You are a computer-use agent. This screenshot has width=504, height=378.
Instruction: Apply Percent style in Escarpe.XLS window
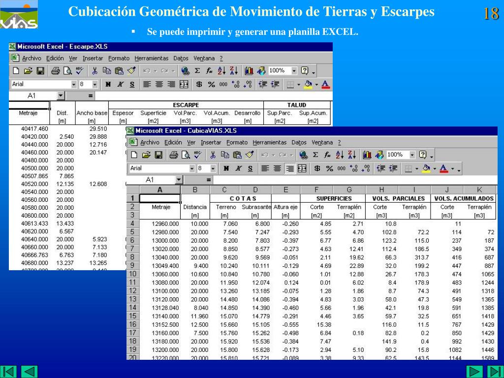211,84
